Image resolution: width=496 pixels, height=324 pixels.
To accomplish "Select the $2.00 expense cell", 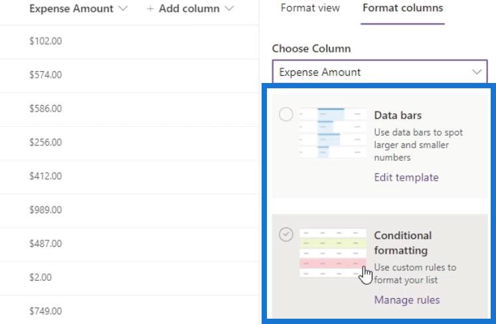I will click(41, 278).
